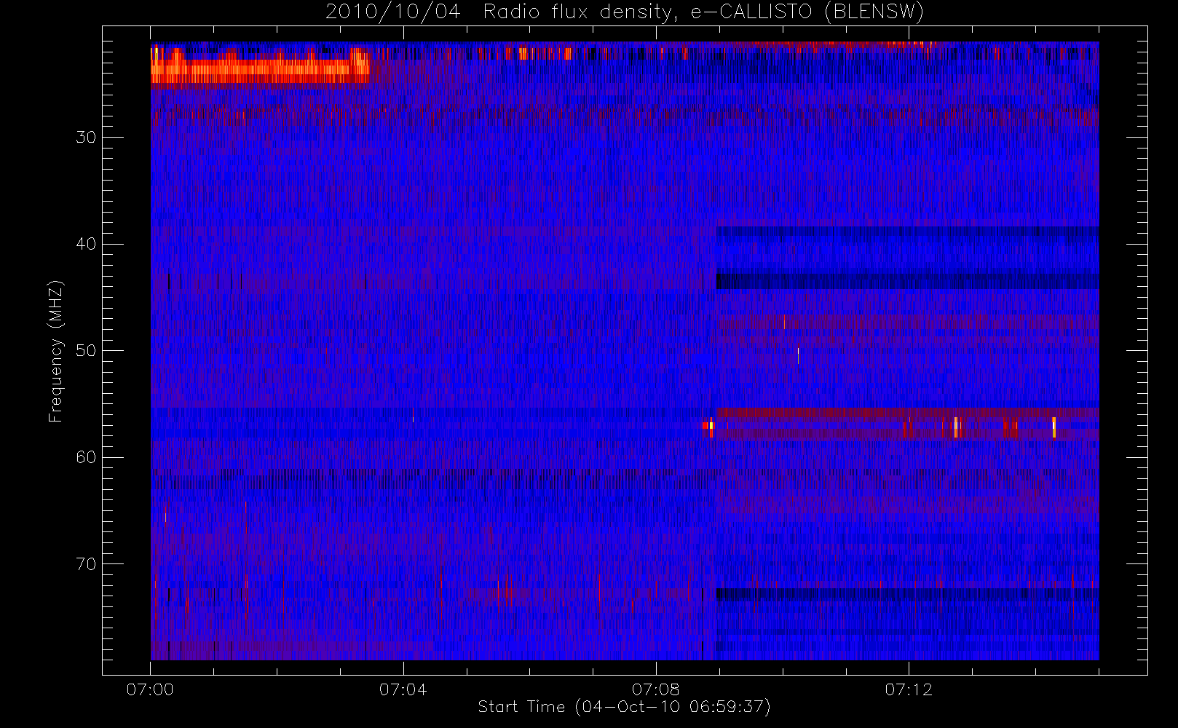The image size is (1178, 728).
Task: Click the dark band near 43 MHz after 07:09
Action: [907, 280]
